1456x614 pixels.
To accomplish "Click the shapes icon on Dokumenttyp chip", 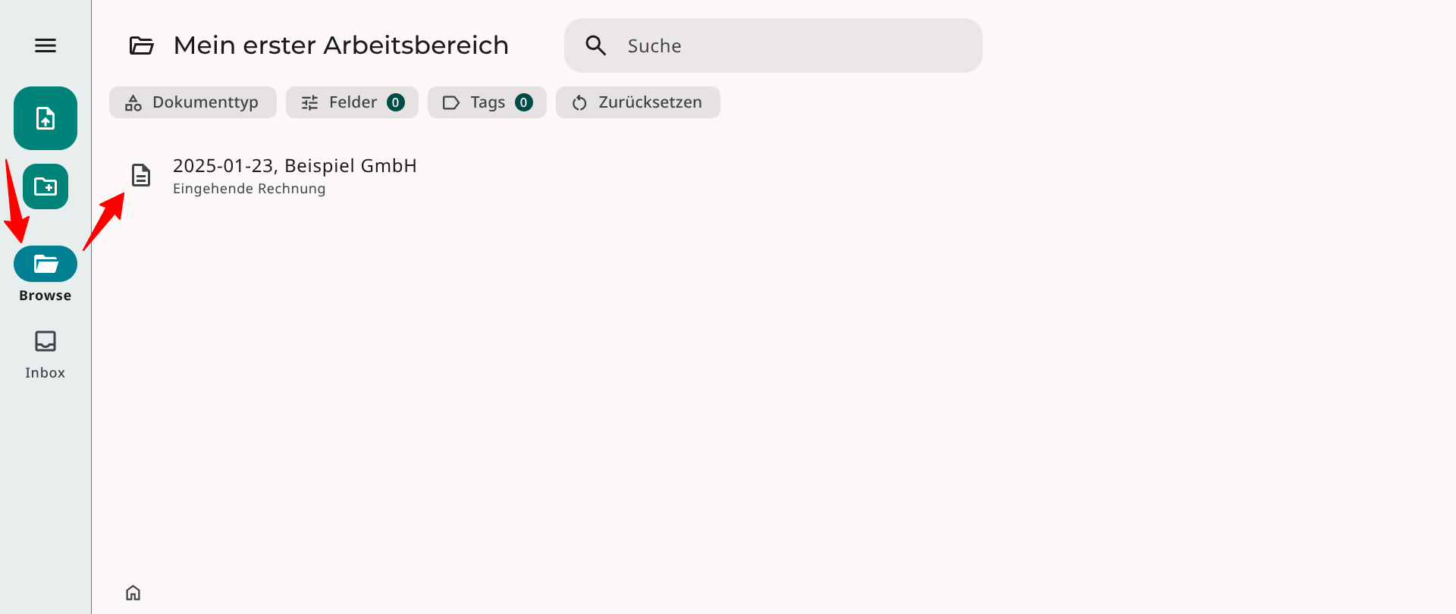I will click(x=133, y=102).
